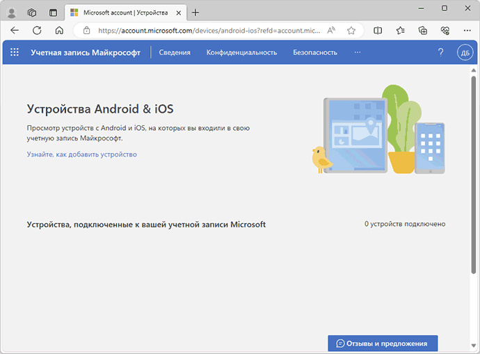
Task: Click scrollbar down arrow
Action: point(474,346)
